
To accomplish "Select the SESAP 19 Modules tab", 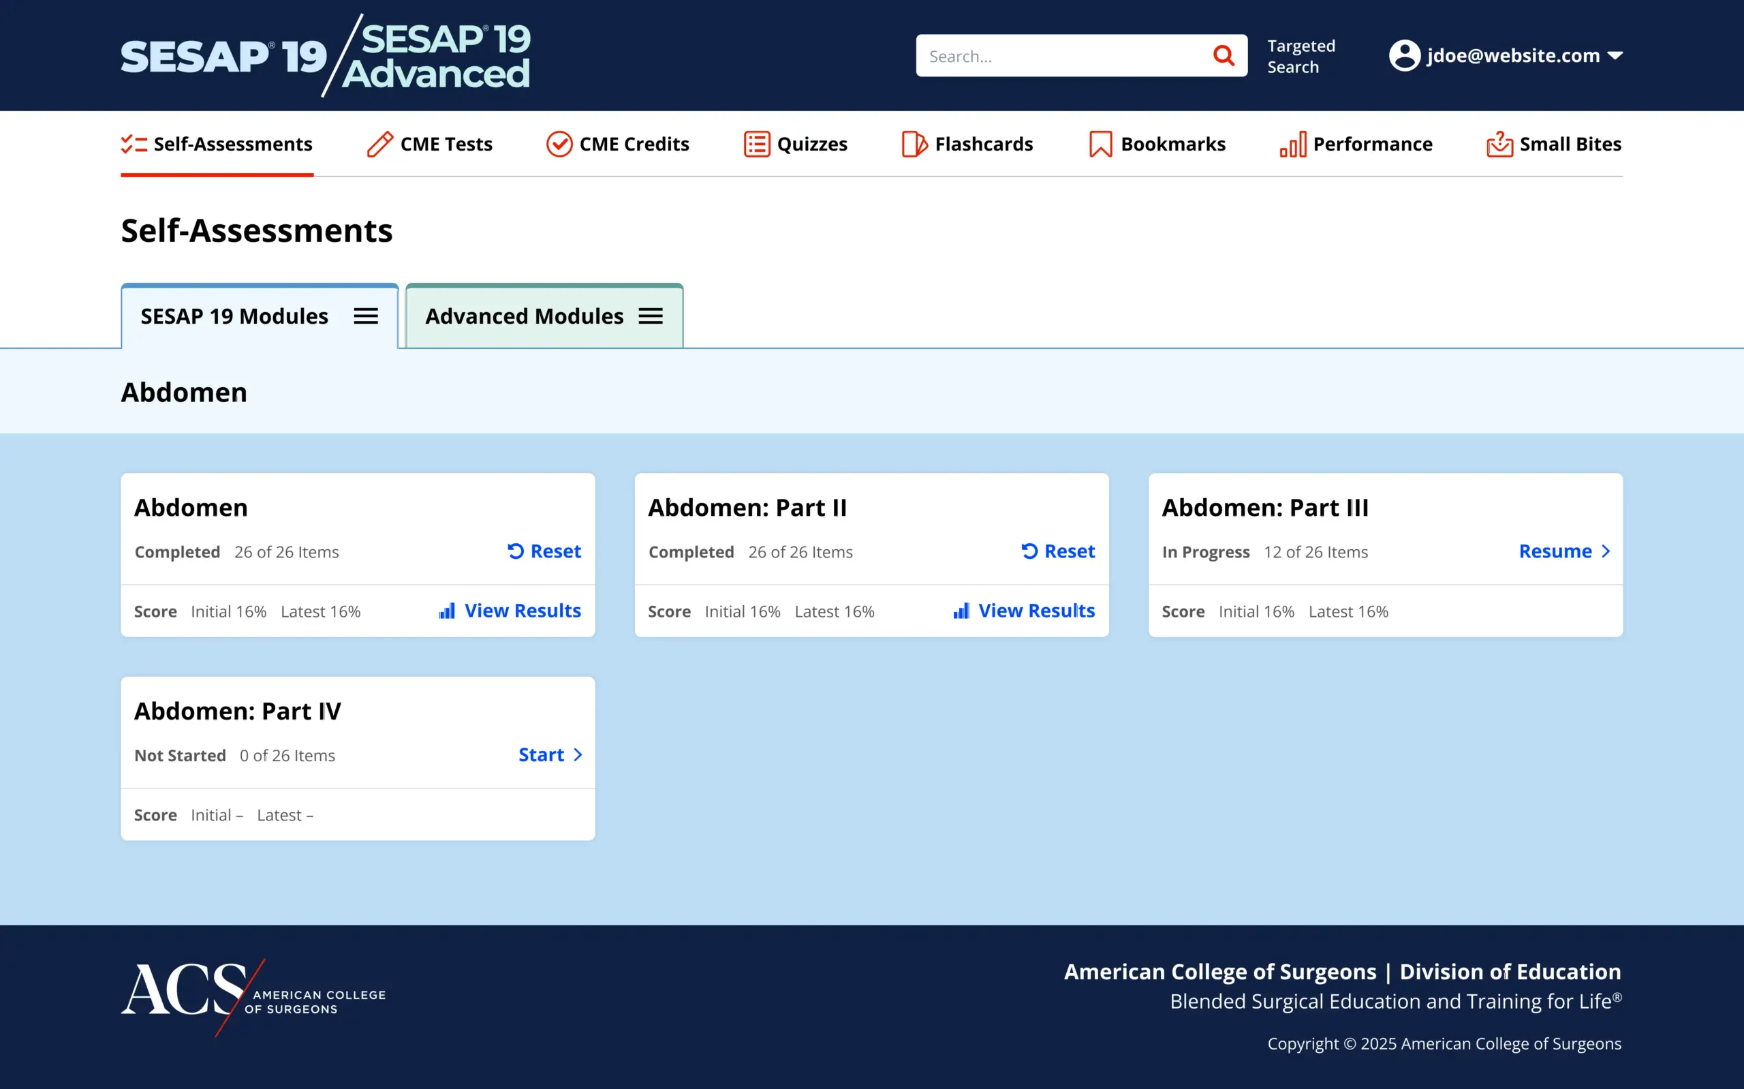I will (260, 316).
